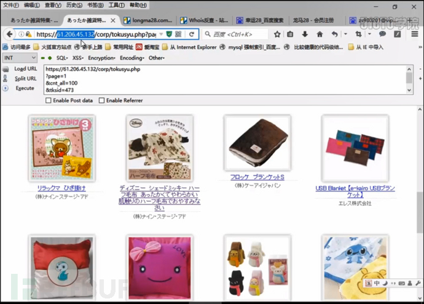Open the Other dropdown menu
This screenshot has height=304, width=424.
click(x=156, y=58)
